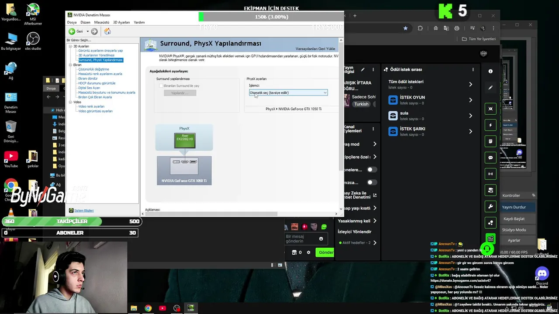Click the screen capture icon in Kick sidebar
Viewport: 559px width, 314px height.
point(490,109)
